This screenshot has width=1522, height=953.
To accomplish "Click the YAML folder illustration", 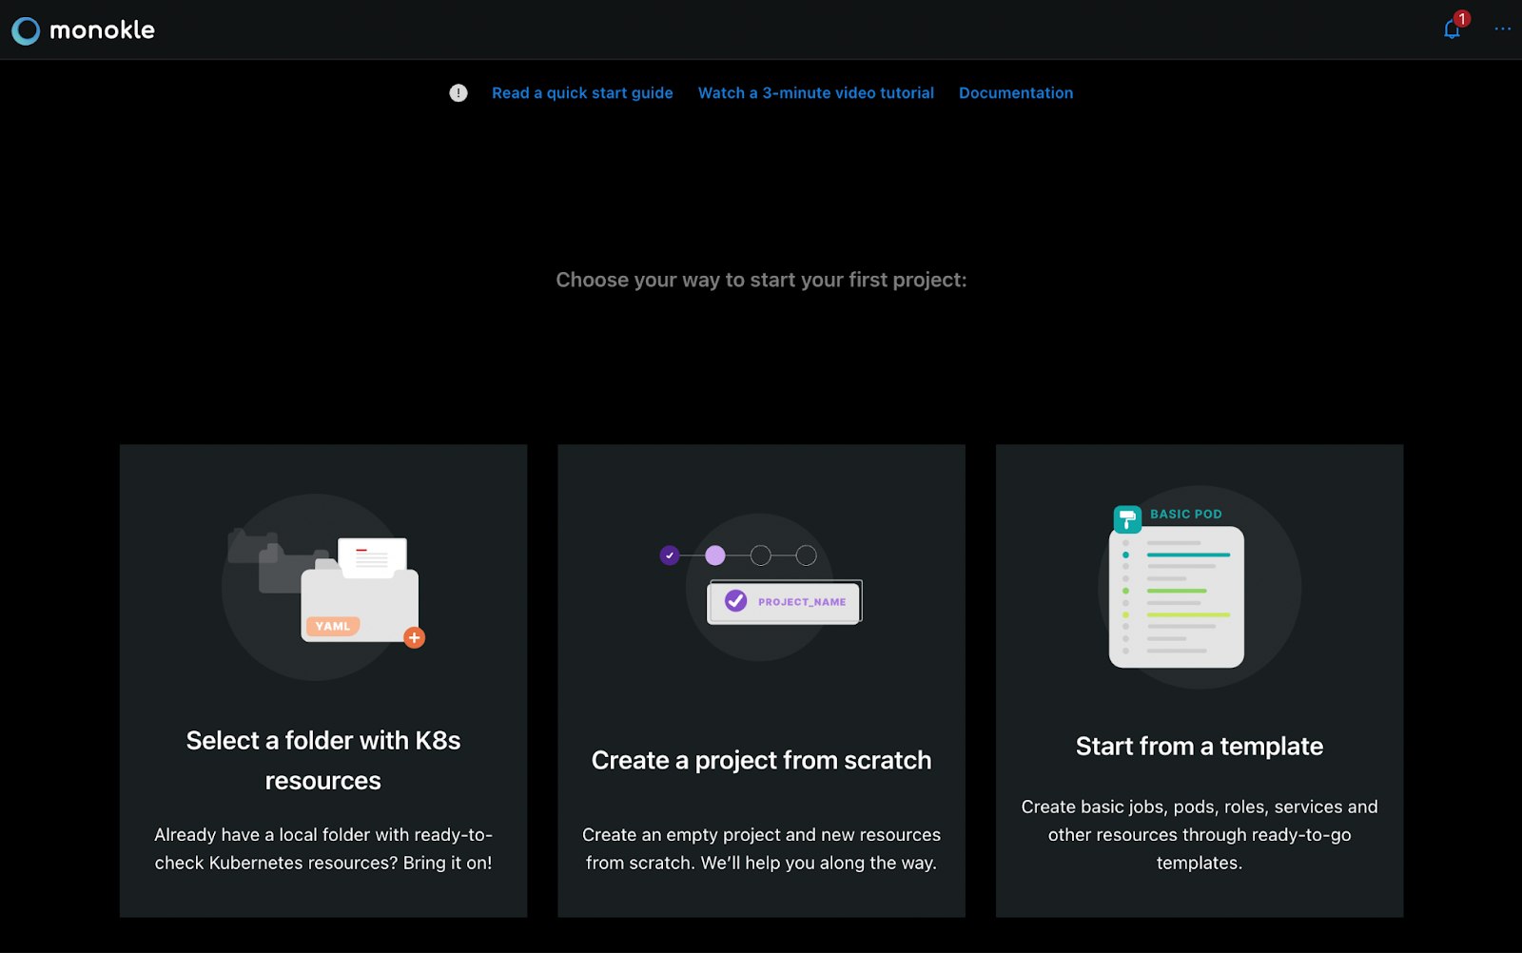I will tap(322, 587).
